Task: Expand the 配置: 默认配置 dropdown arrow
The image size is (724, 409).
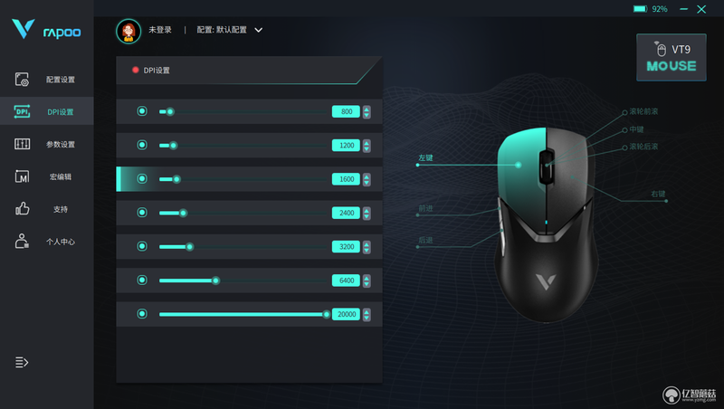Action: pos(259,30)
